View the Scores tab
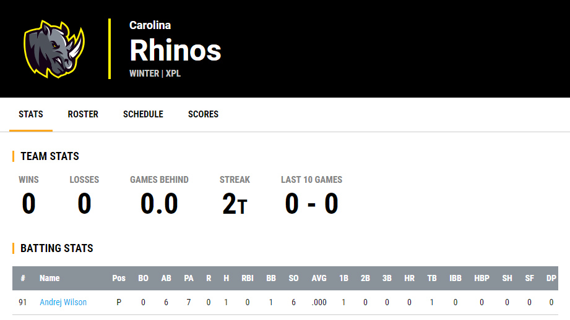The width and height of the screenshot is (570, 320). (203, 114)
